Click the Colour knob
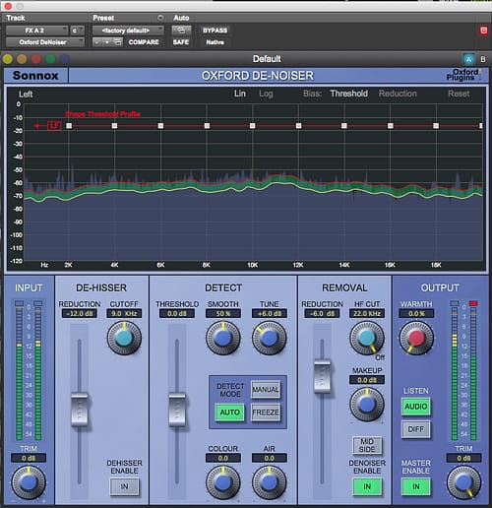492x508 pixels. (x=222, y=482)
